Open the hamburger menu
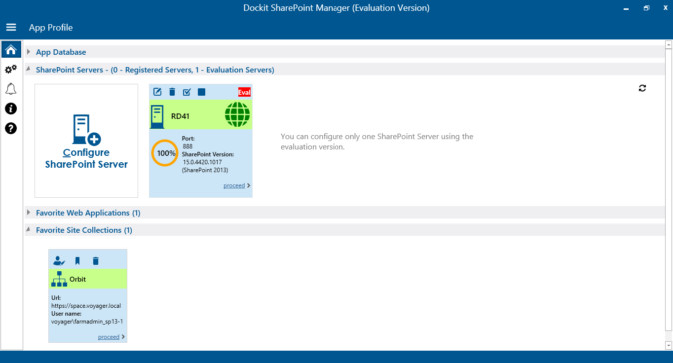This screenshot has height=363, width=673. [11, 28]
